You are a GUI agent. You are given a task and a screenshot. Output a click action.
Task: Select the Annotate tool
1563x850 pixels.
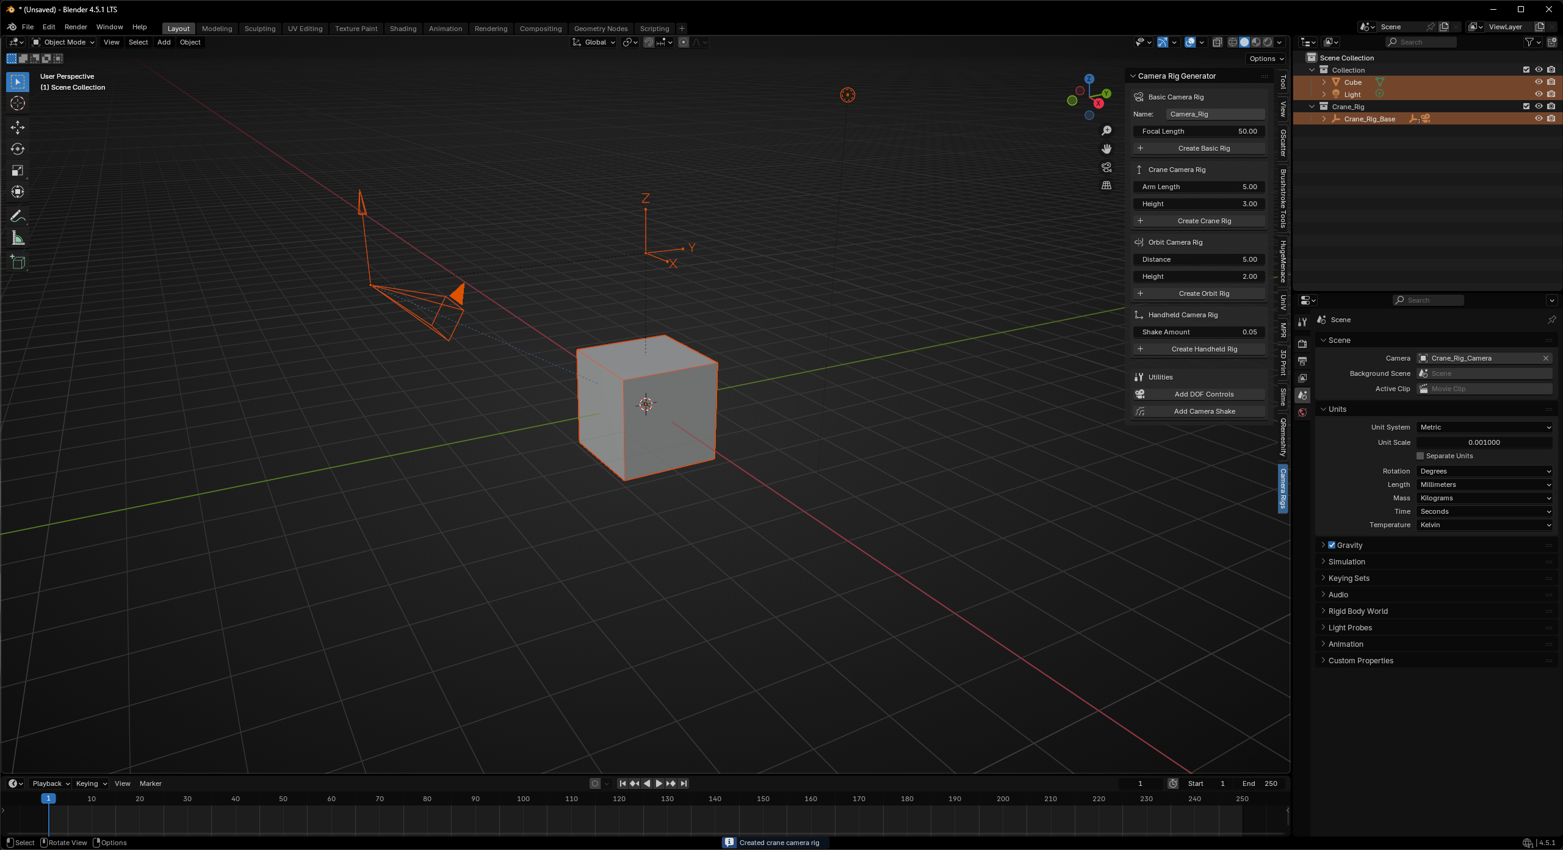17,215
